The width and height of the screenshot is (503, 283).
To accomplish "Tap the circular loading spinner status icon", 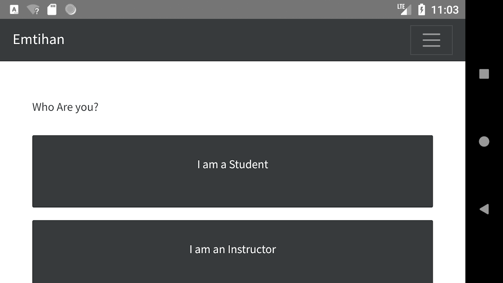I will coord(71,10).
